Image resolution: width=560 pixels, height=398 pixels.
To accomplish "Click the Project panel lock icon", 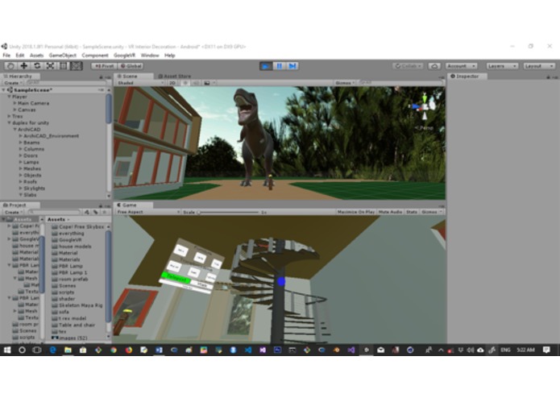I will point(101,206).
